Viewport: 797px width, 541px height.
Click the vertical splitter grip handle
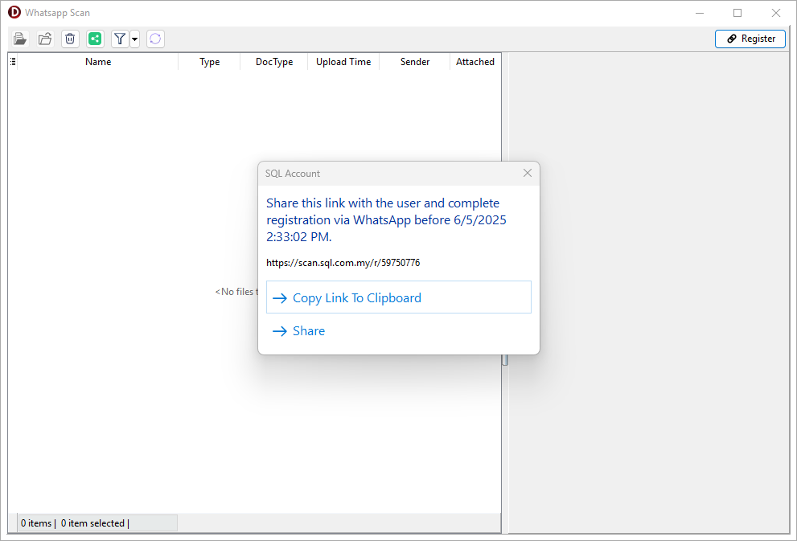click(505, 359)
